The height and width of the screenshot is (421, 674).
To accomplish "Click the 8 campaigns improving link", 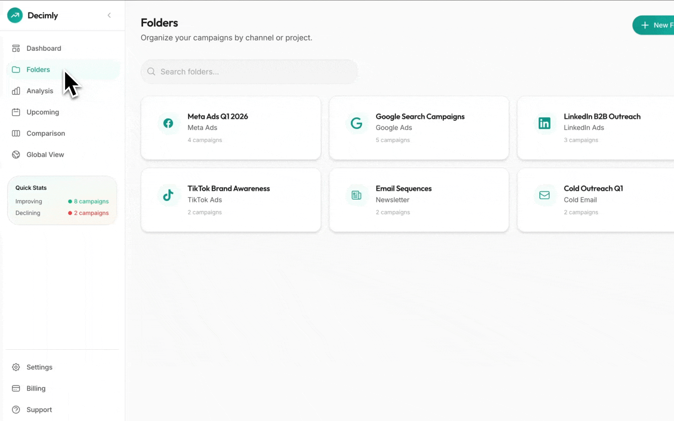I will click(x=91, y=202).
